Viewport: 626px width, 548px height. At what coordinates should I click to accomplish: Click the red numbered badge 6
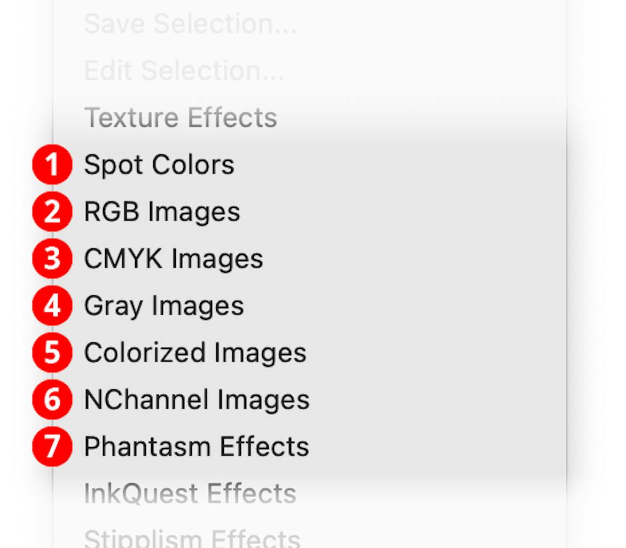(53, 399)
